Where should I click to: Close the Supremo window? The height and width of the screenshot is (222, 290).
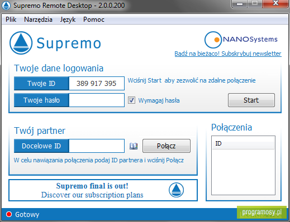point(275,4)
